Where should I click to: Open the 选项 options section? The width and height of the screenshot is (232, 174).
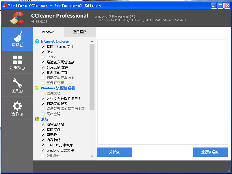(x=17, y=108)
